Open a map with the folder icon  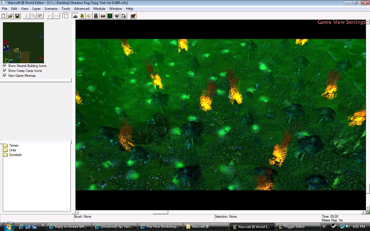point(10,16)
